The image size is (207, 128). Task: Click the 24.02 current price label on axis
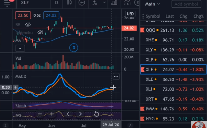pyautogui.click(x=129, y=28)
